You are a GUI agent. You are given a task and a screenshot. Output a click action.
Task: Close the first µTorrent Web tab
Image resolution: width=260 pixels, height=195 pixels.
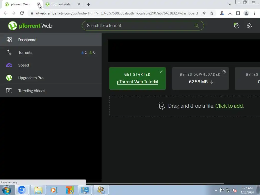coord(39,4)
